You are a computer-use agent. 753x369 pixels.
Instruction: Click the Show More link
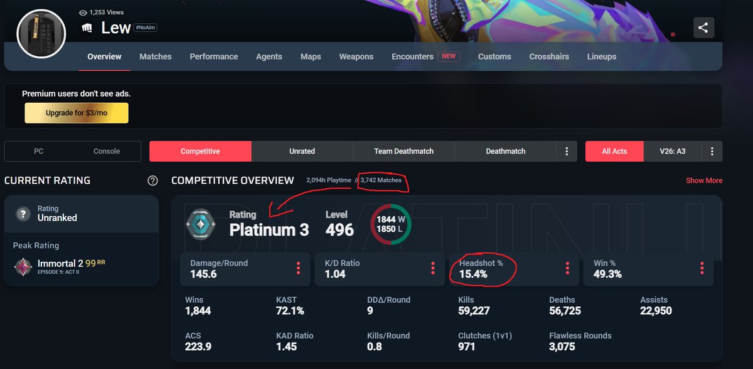click(x=704, y=180)
